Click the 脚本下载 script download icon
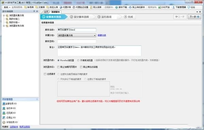This screenshot has width=204, height=130. click(x=116, y=7)
